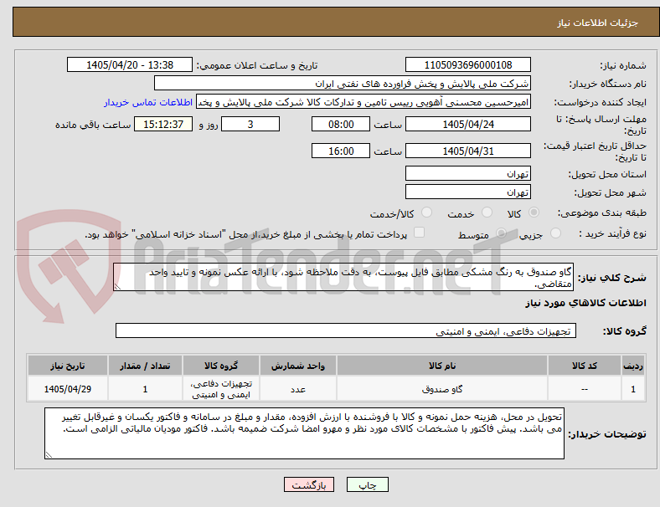Click the need number field 1105093696000108
The height and width of the screenshot is (507, 660).
tap(468, 64)
